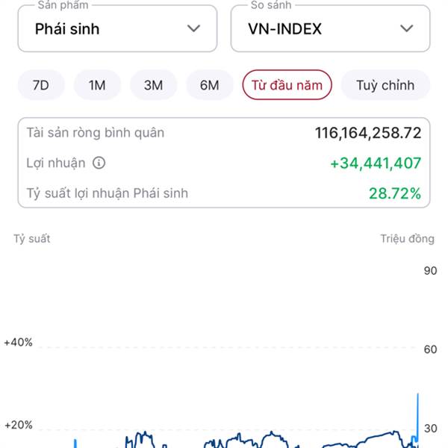448x448 pixels.
Task: Tap the Tỷ suất lợi nhuận Phái sinh row
Action: (224, 193)
